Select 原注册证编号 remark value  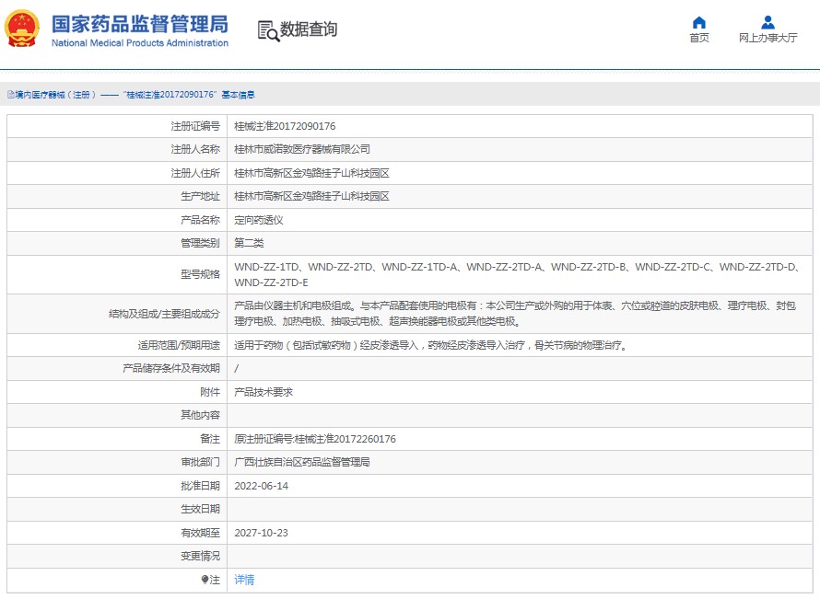(315, 439)
